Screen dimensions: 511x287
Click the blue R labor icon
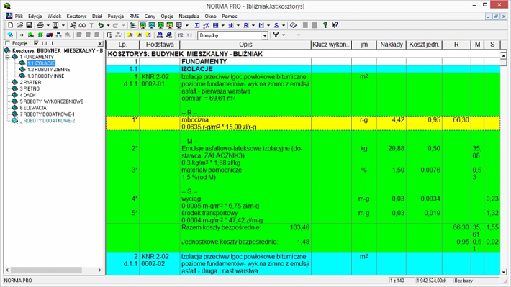point(246,25)
